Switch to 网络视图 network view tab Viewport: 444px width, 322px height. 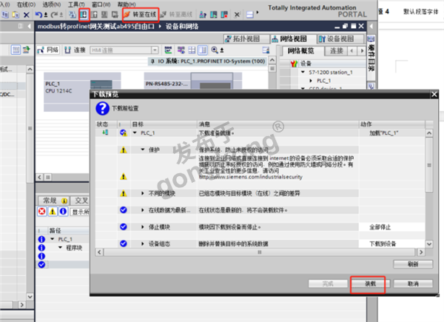coord(293,38)
